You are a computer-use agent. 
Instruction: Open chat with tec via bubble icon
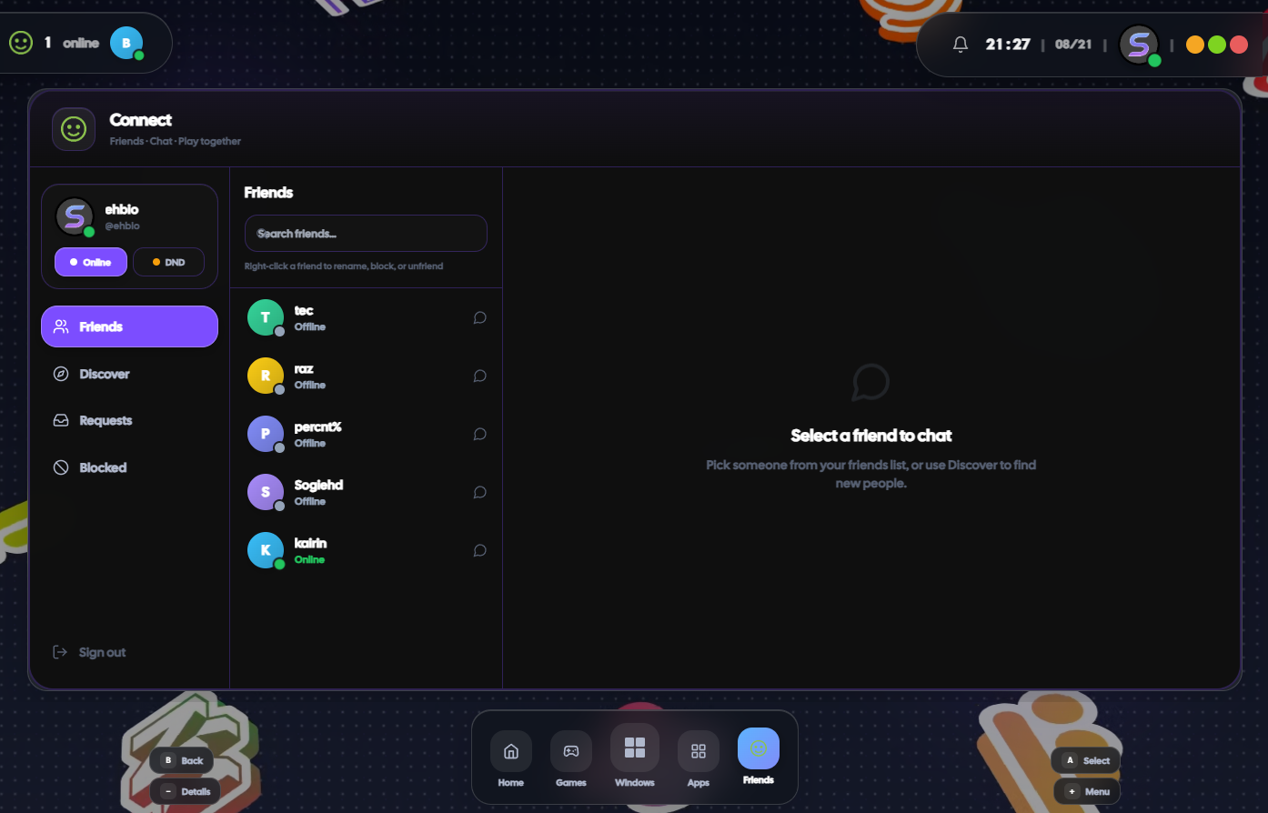(x=479, y=318)
